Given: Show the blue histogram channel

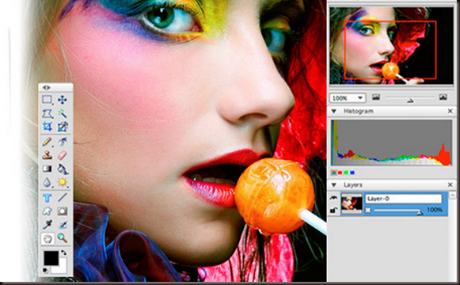Looking at the screenshot, I should click(x=352, y=173).
